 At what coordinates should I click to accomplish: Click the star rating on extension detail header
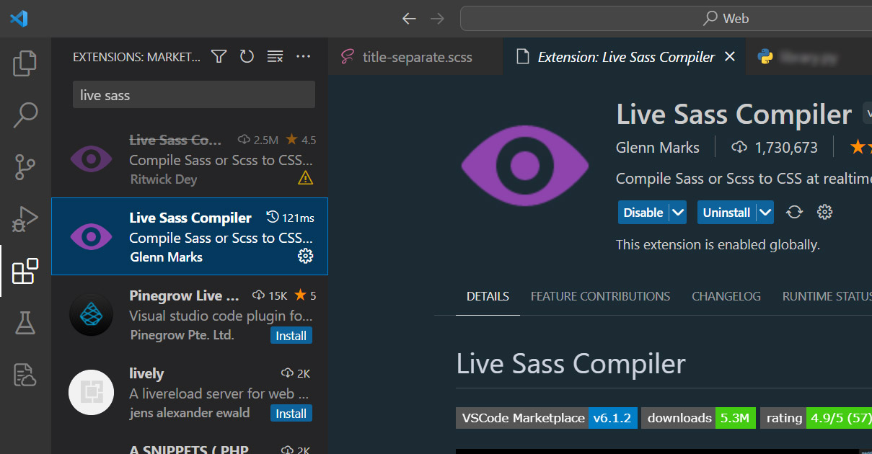860,148
